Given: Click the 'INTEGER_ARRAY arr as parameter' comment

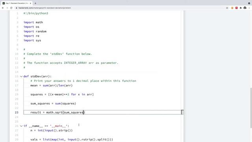Looking at the screenshot, I should (x=71, y=63).
